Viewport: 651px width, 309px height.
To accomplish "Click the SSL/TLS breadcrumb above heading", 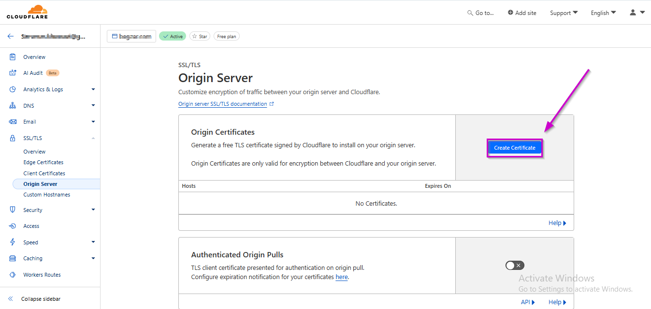I will (x=189, y=65).
